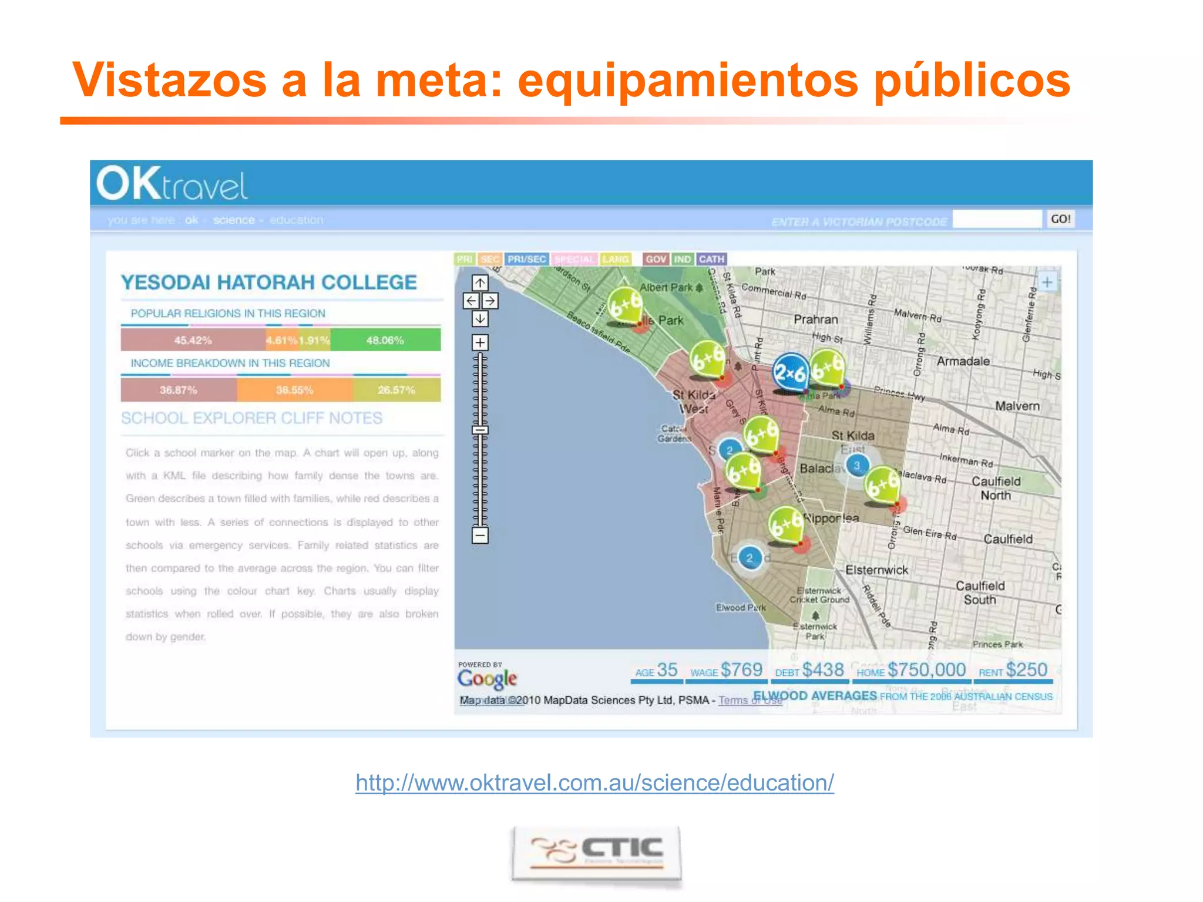Open the 'ok' breadcrumb link
1203x902 pixels.
[191, 220]
